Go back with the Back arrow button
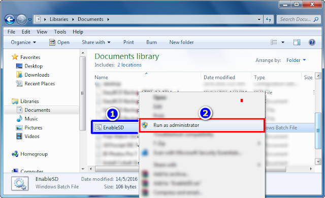The width and height of the screenshot is (325, 198). 10,19
